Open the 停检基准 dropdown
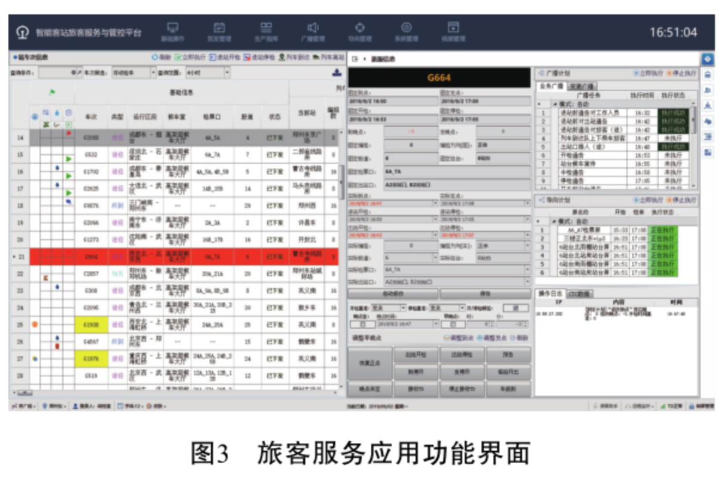Screen dimensions: 724x477 click(x=462, y=308)
